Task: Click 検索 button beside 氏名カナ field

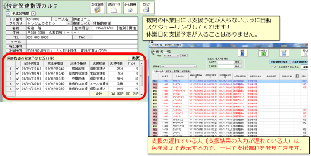Action: coord(238,62)
